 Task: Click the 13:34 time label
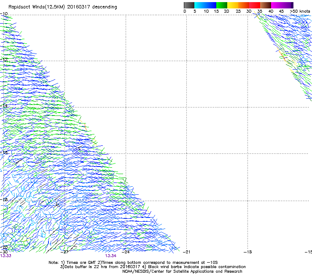tap(110, 256)
